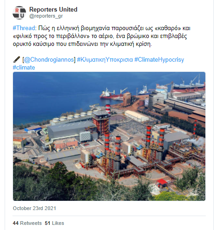Click the October 23rd 2021 date
223x230 pixels.
coord(34,208)
